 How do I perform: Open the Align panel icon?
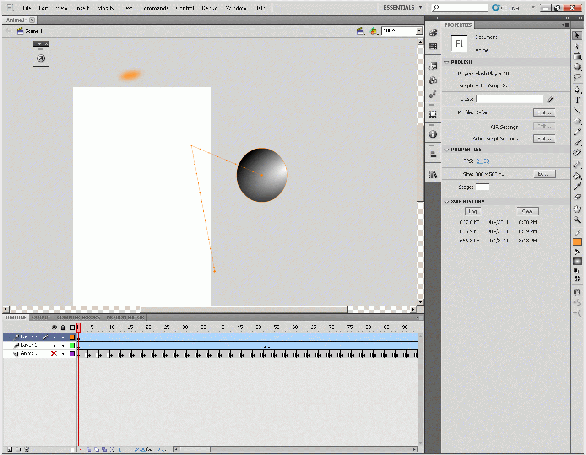point(433,155)
